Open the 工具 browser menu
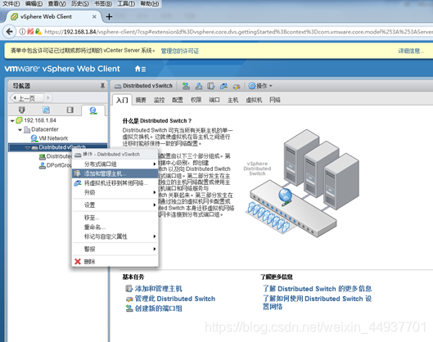 [126, 3]
